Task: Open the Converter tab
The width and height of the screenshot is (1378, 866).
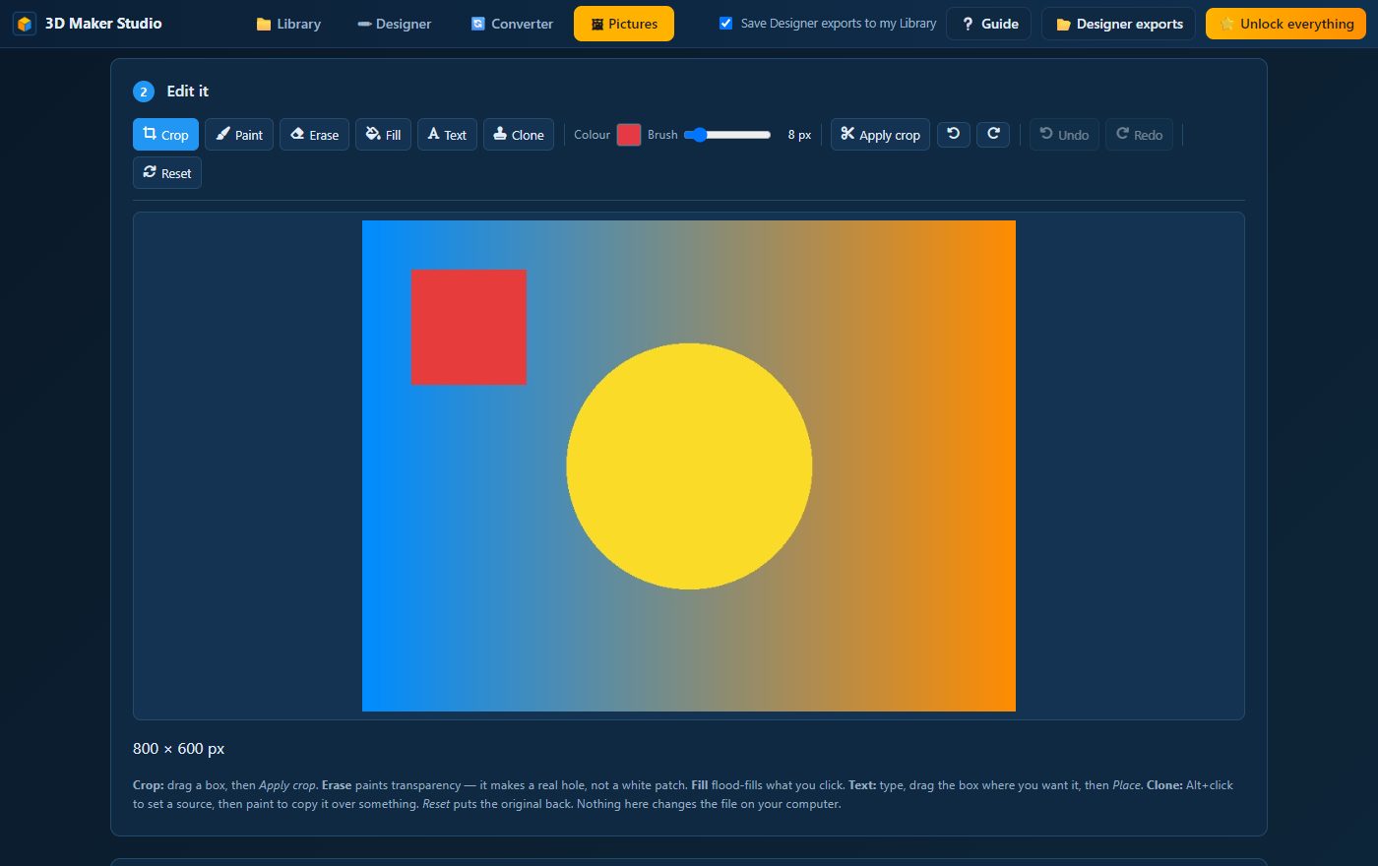Action: coord(512,24)
